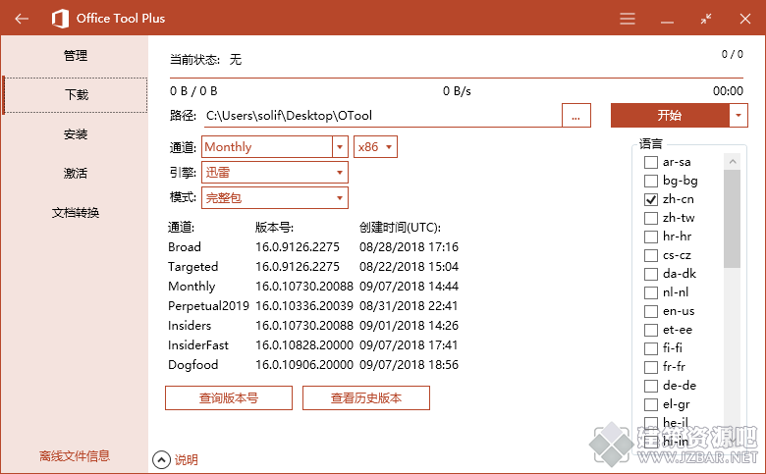The image size is (766, 474).
Task: Click the 开始 start button
Action: (x=670, y=115)
